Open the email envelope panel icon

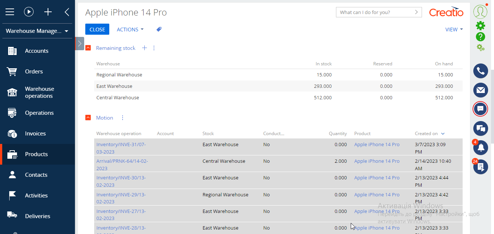[x=480, y=90]
